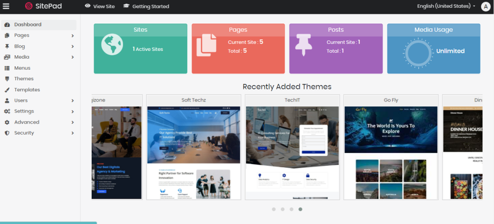Screen dimensions: 494x224
Task: Click the View Site eye icon
Action: tap(88, 6)
